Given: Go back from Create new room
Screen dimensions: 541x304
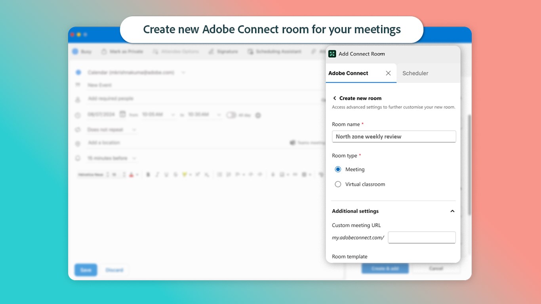Looking at the screenshot, I should (x=334, y=98).
